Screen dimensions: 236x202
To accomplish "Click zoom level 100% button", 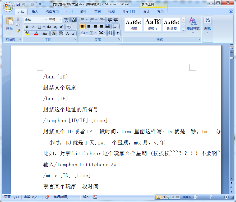I will coord(187,197).
